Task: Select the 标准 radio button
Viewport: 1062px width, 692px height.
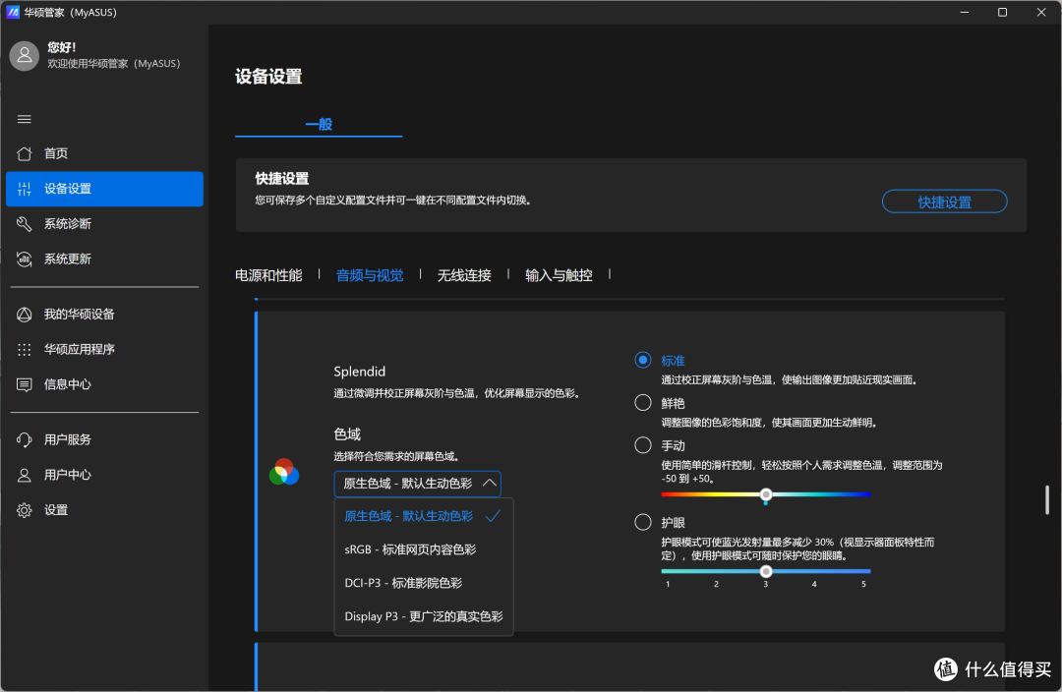Action: (x=643, y=360)
